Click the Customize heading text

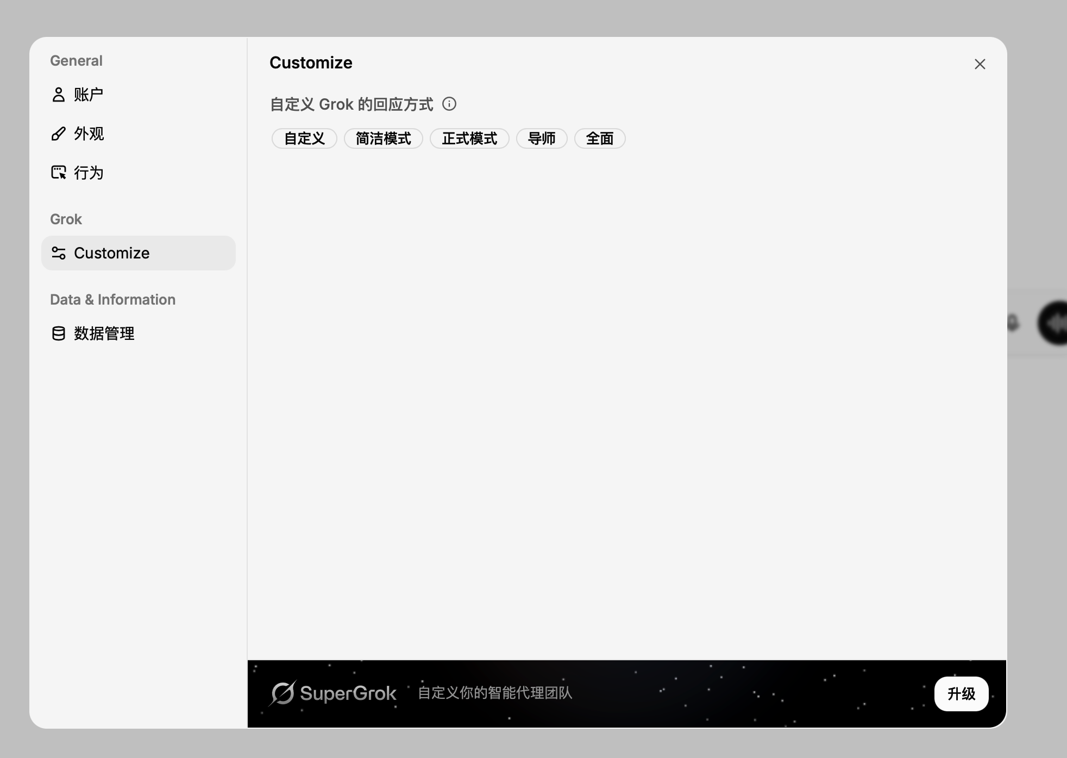coord(311,63)
